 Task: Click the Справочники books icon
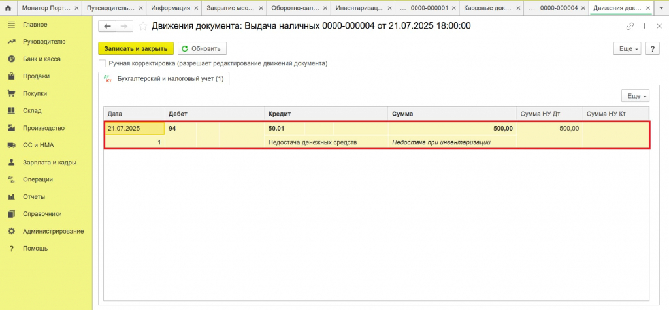click(12, 214)
